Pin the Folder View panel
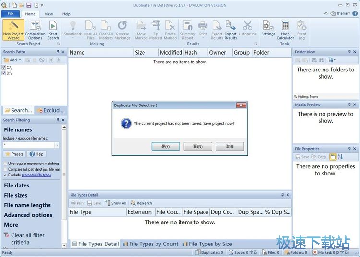360x257 pixels. 349,52
